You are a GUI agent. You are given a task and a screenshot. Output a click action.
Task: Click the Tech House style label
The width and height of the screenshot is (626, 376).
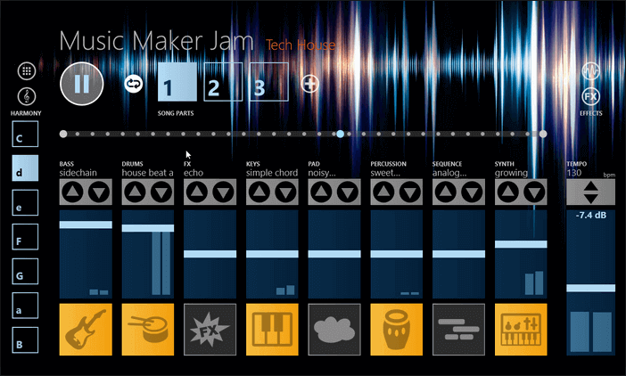coord(301,45)
